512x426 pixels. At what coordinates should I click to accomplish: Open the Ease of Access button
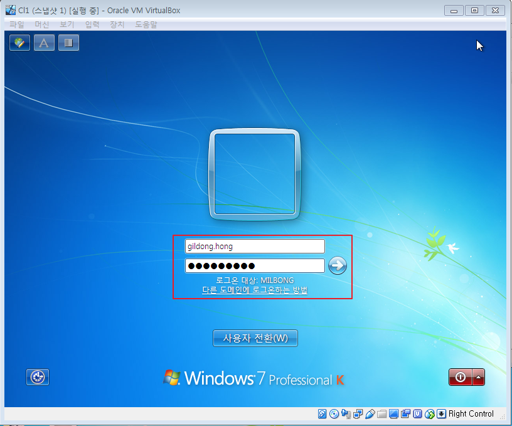click(38, 377)
